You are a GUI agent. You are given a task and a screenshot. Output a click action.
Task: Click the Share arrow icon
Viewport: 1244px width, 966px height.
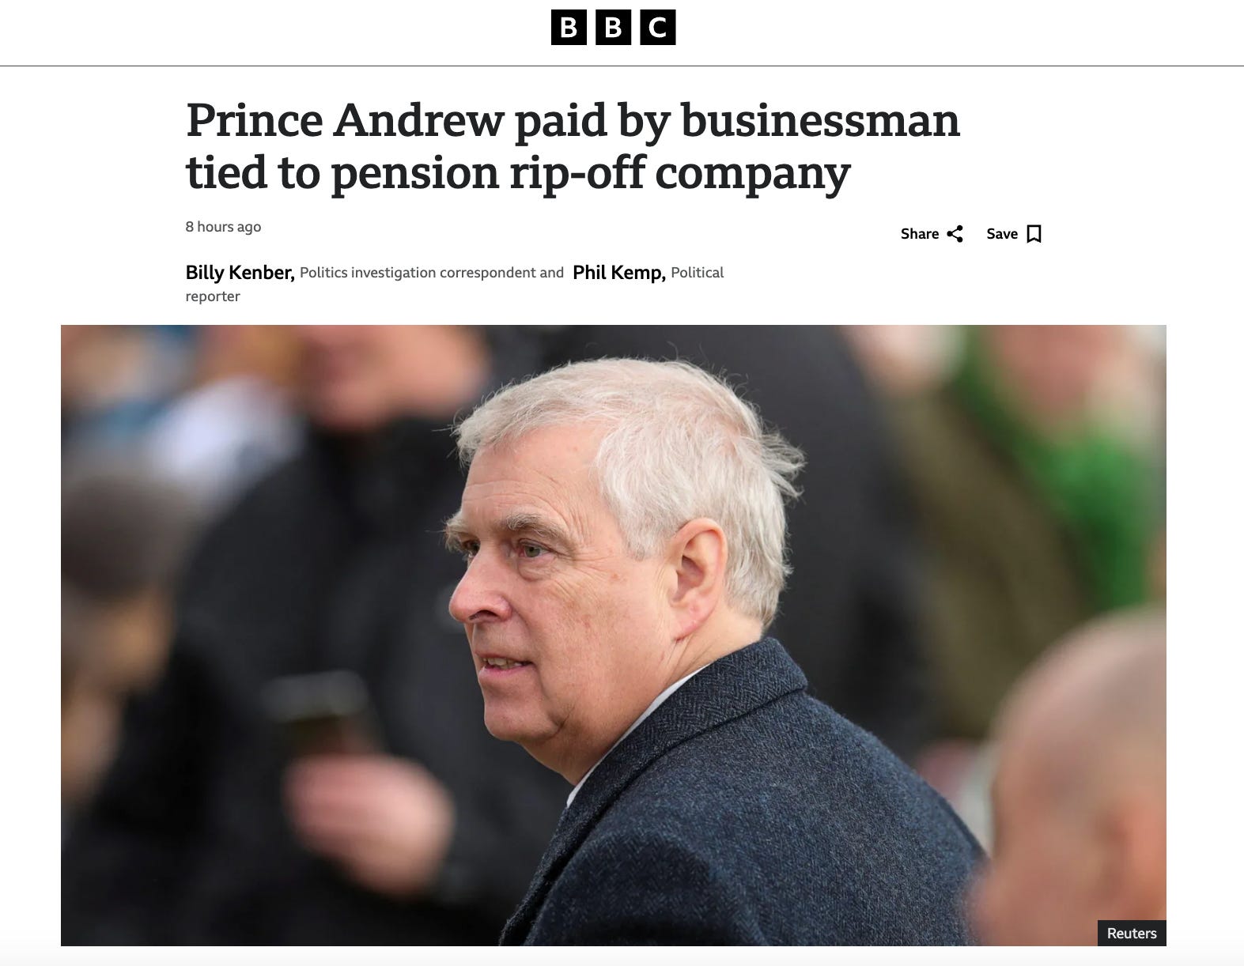click(955, 234)
